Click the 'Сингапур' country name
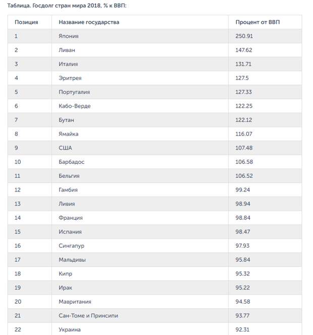The height and width of the screenshot is (335, 313). coord(72,246)
